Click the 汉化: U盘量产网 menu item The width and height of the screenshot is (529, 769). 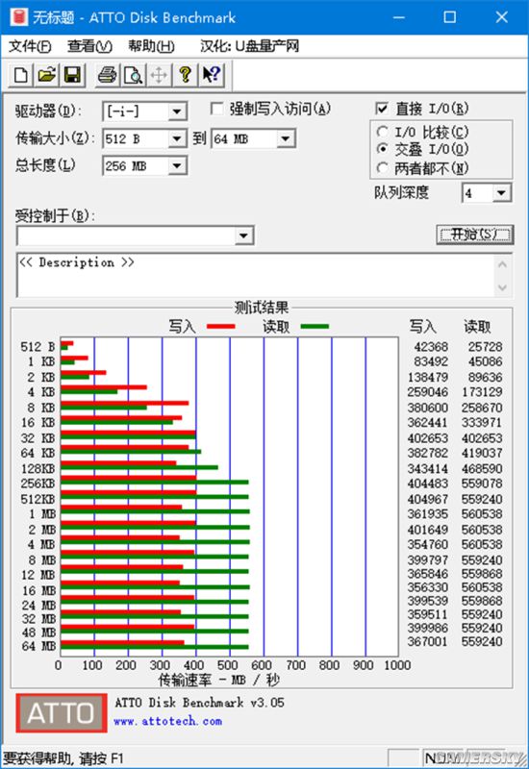(249, 46)
